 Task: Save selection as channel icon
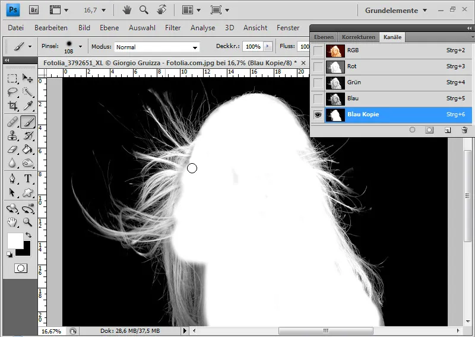[429, 130]
